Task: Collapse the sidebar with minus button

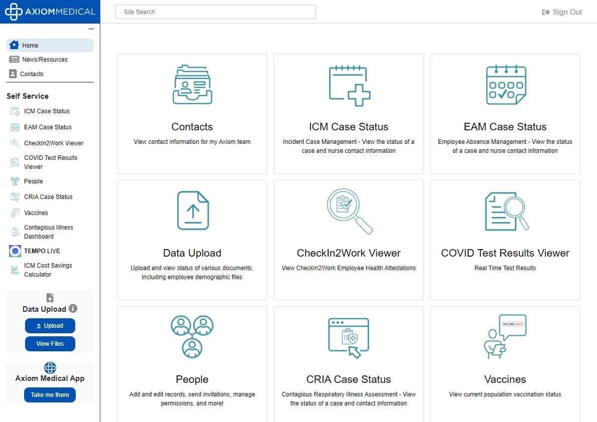Action: 91,29
